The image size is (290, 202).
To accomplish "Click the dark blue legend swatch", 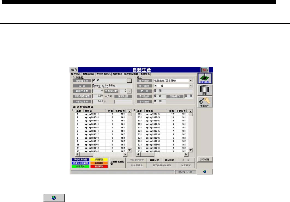I will pyautogui.click(x=80, y=159).
